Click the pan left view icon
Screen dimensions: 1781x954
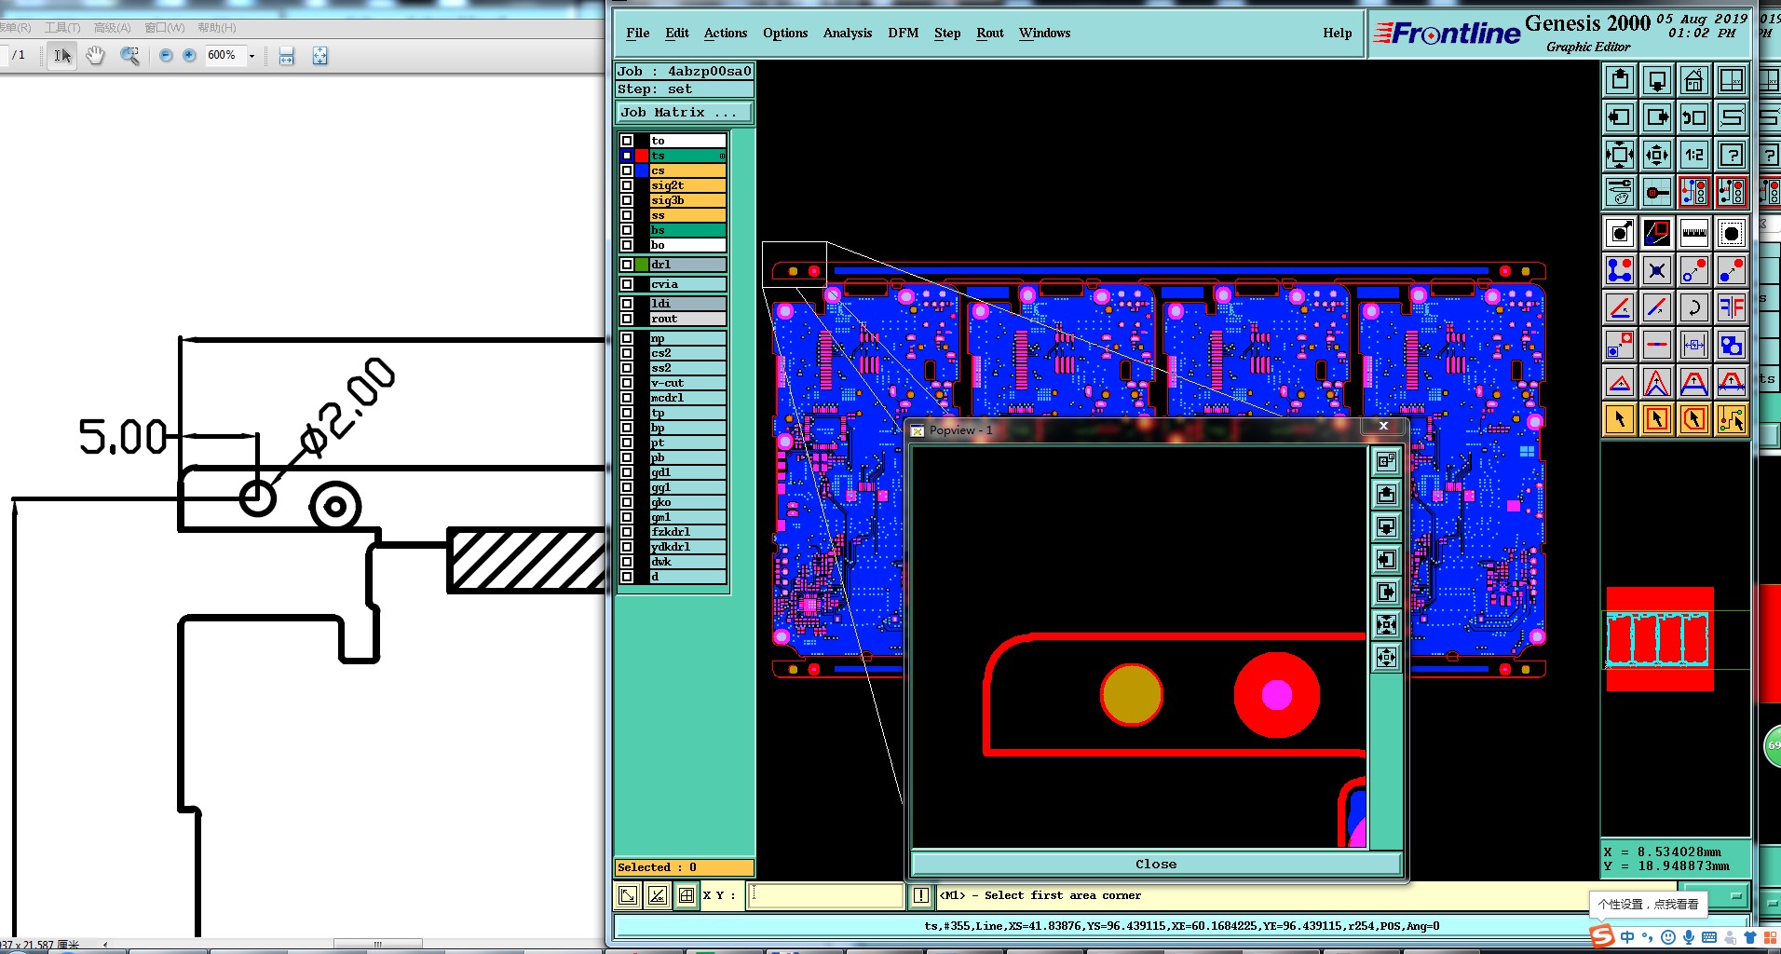tap(1620, 117)
